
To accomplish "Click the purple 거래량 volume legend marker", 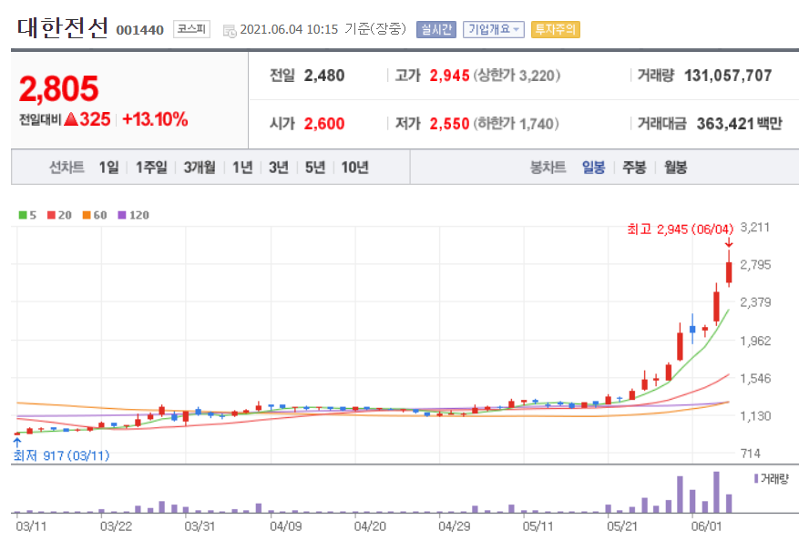I will [756, 479].
